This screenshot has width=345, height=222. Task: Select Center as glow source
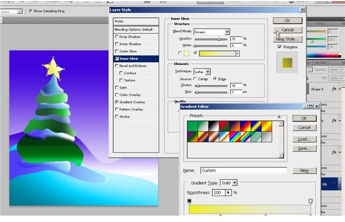pos(195,79)
